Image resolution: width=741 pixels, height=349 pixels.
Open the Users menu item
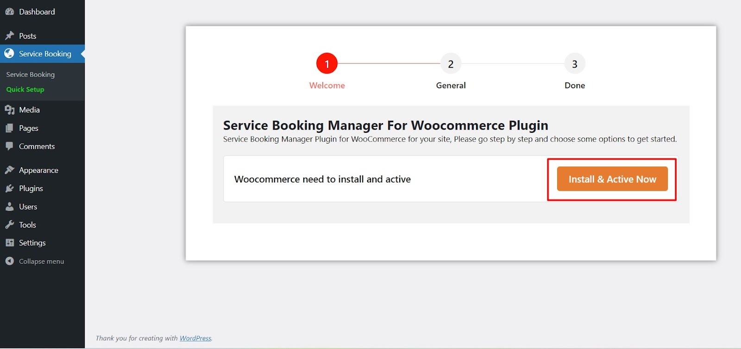[42, 206]
